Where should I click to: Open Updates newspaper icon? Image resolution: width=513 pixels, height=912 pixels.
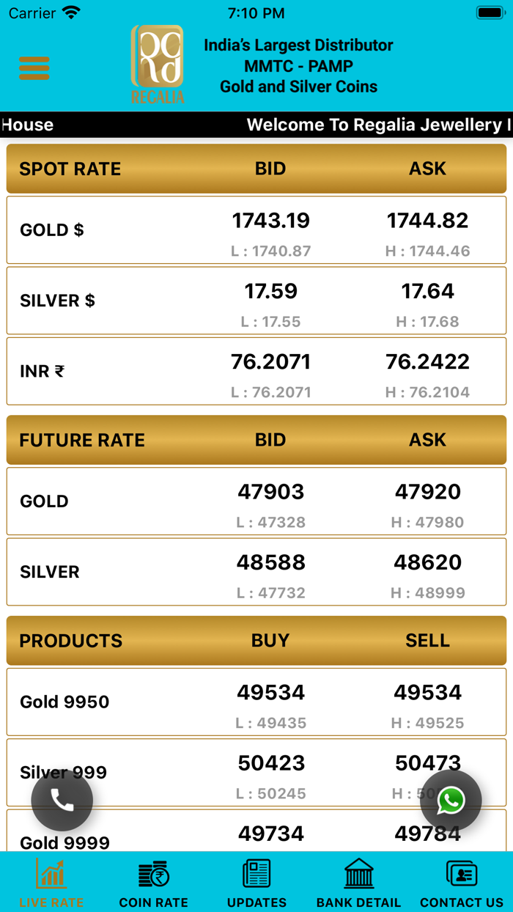pos(256,874)
